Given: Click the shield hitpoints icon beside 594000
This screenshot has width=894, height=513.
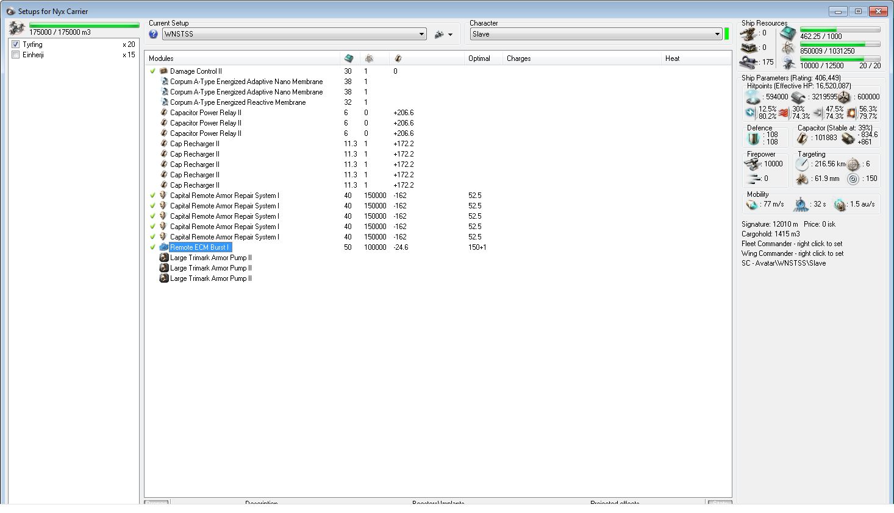Looking at the screenshot, I should click(x=753, y=97).
